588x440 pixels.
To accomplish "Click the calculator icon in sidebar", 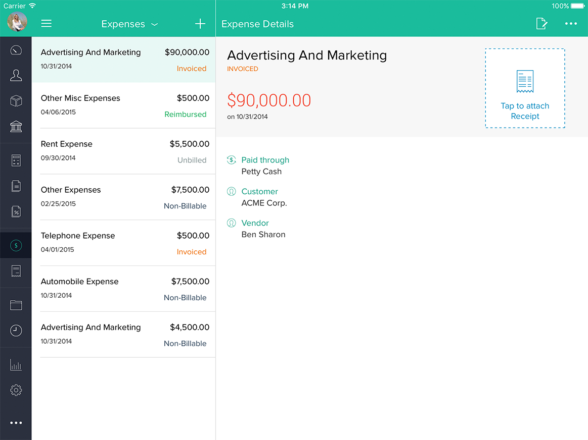I will coord(16,160).
